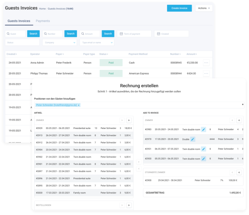Expand the Type email or name dropdown
This screenshot has width=249, height=215.
pos(97,43)
